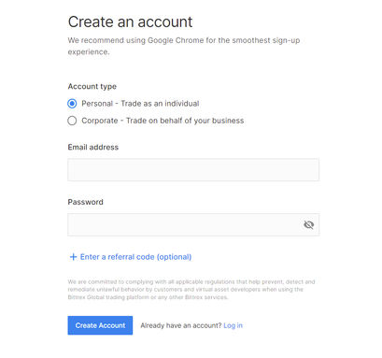This screenshot has width=382, height=358.
Task: Focus the Email address input field
Action: [193, 169]
